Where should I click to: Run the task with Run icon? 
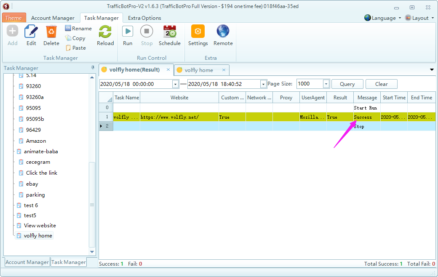coord(128,32)
